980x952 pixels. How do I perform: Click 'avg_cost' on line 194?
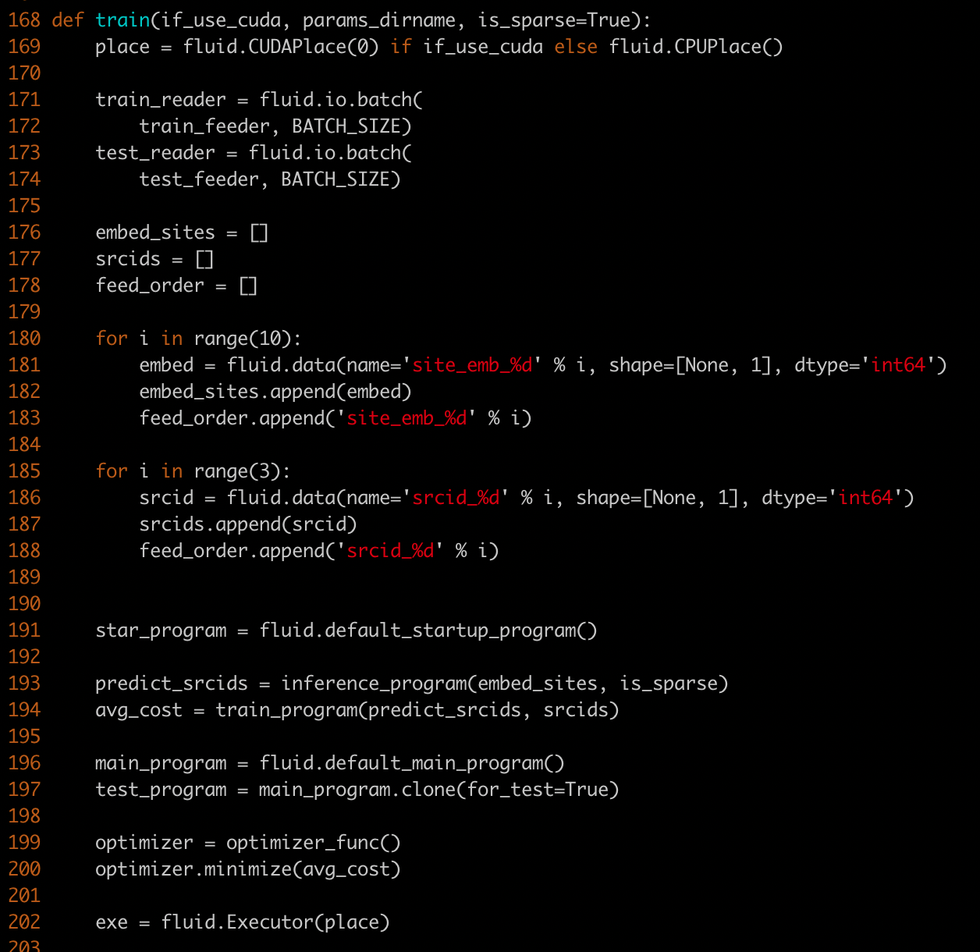pos(139,709)
